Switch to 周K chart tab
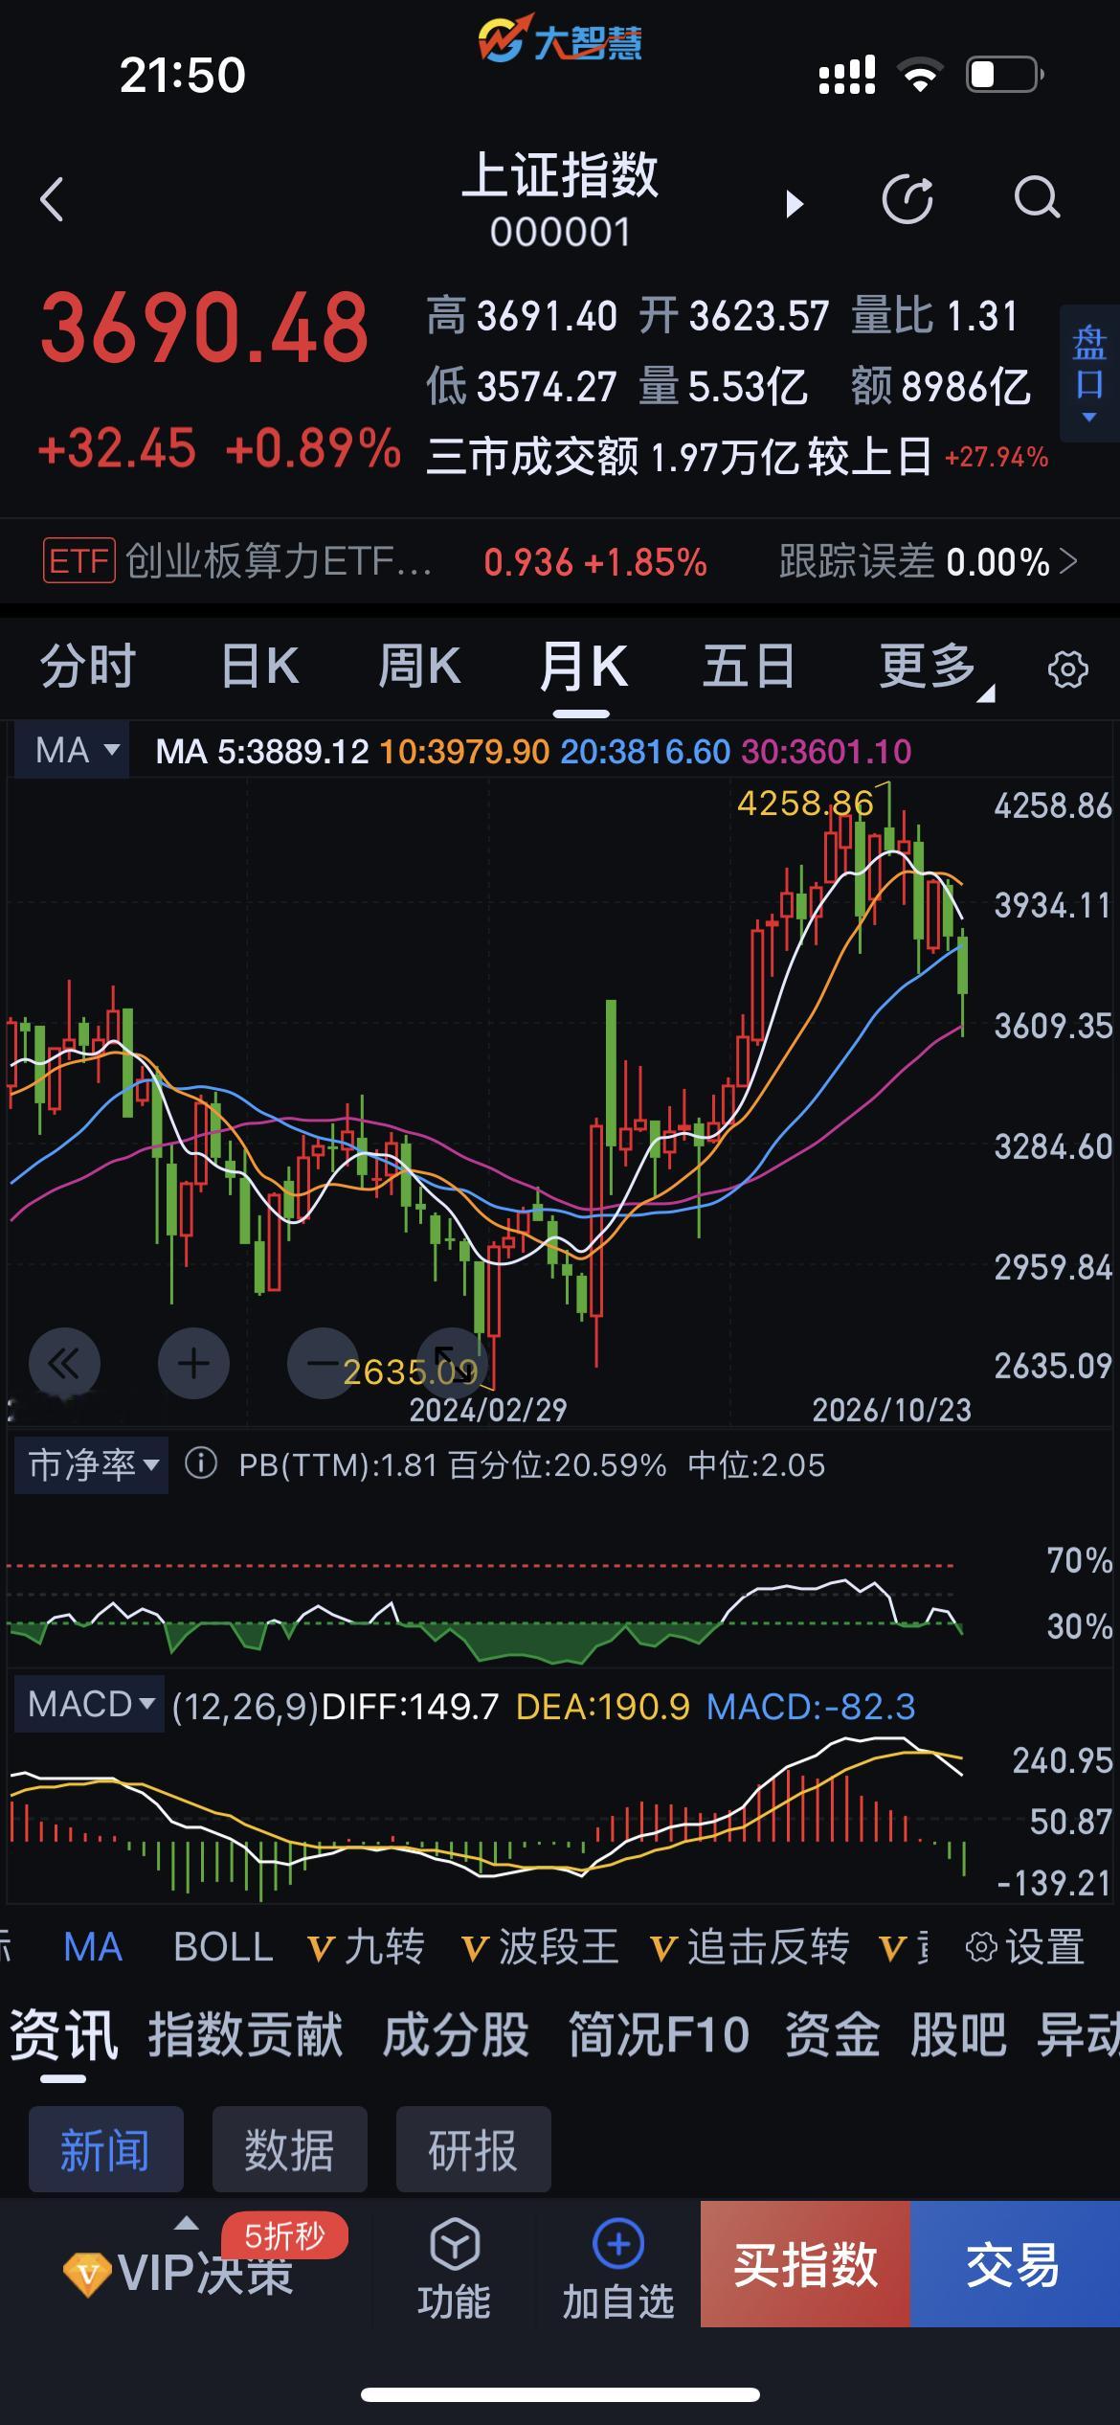This screenshot has height=2425, width=1120. click(x=419, y=667)
